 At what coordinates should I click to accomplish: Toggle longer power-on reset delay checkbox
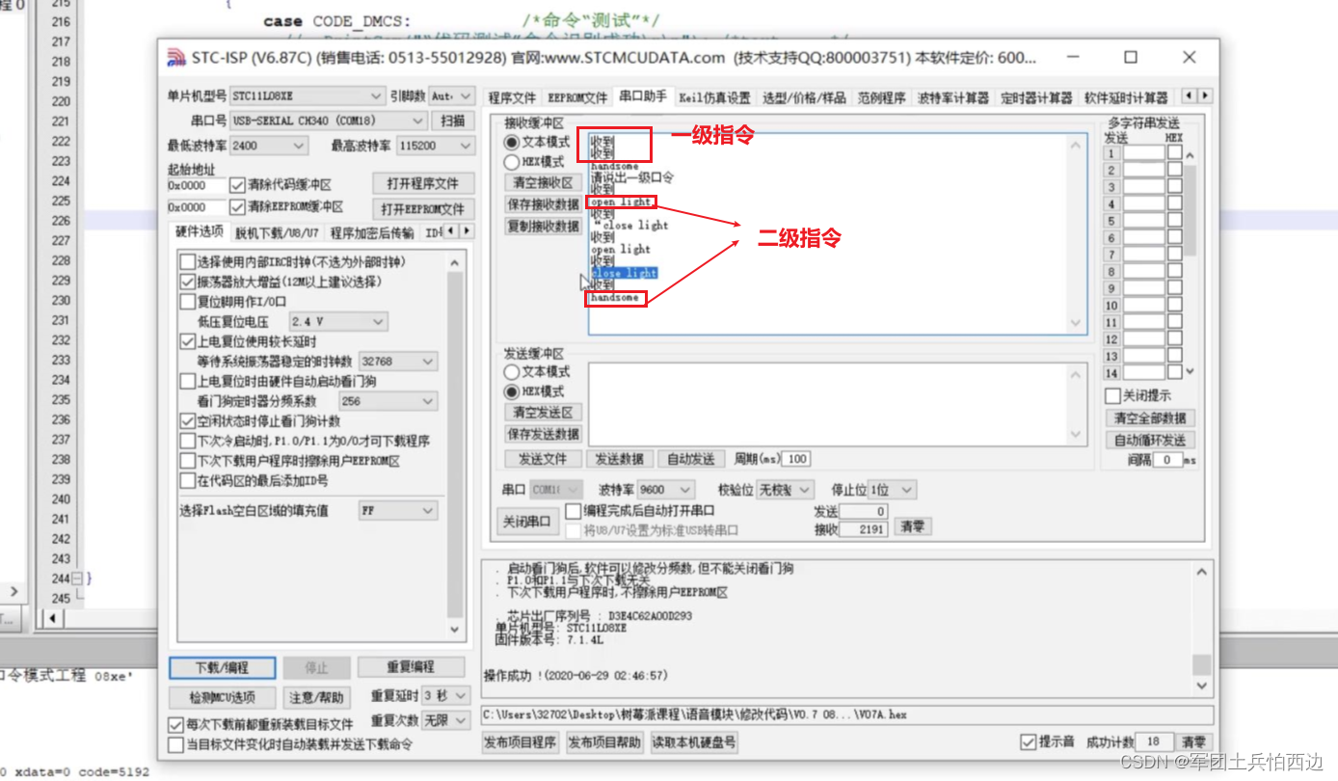pyautogui.click(x=187, y=341)
